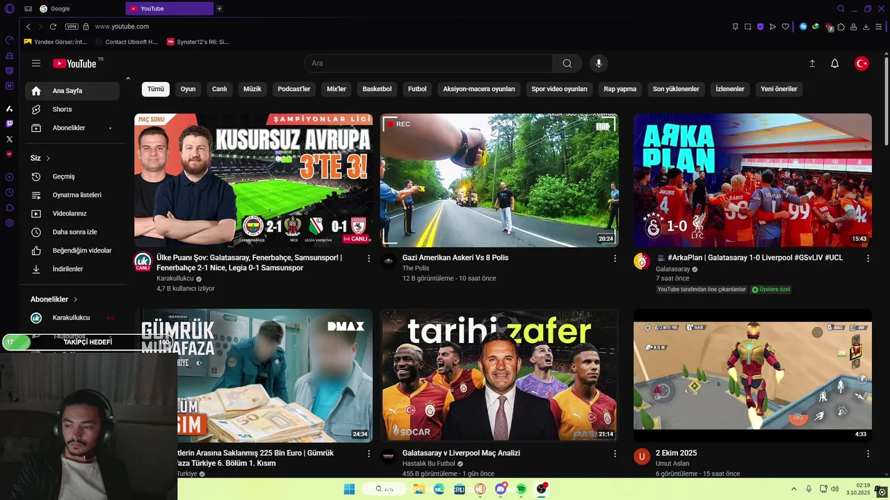The image size is (890, 500).
Task: Open new tab with plus button
Action: click(x=219, y=8)
